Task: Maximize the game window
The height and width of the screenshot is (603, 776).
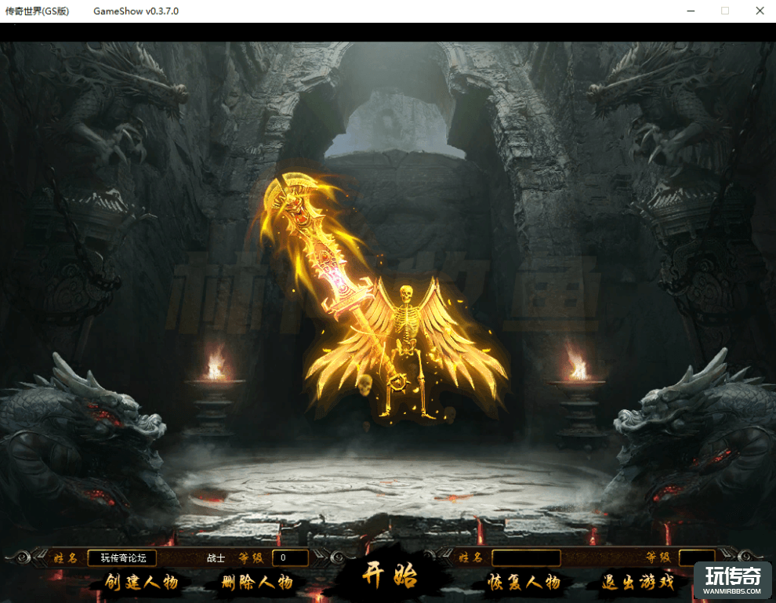Action: (725, 11)
